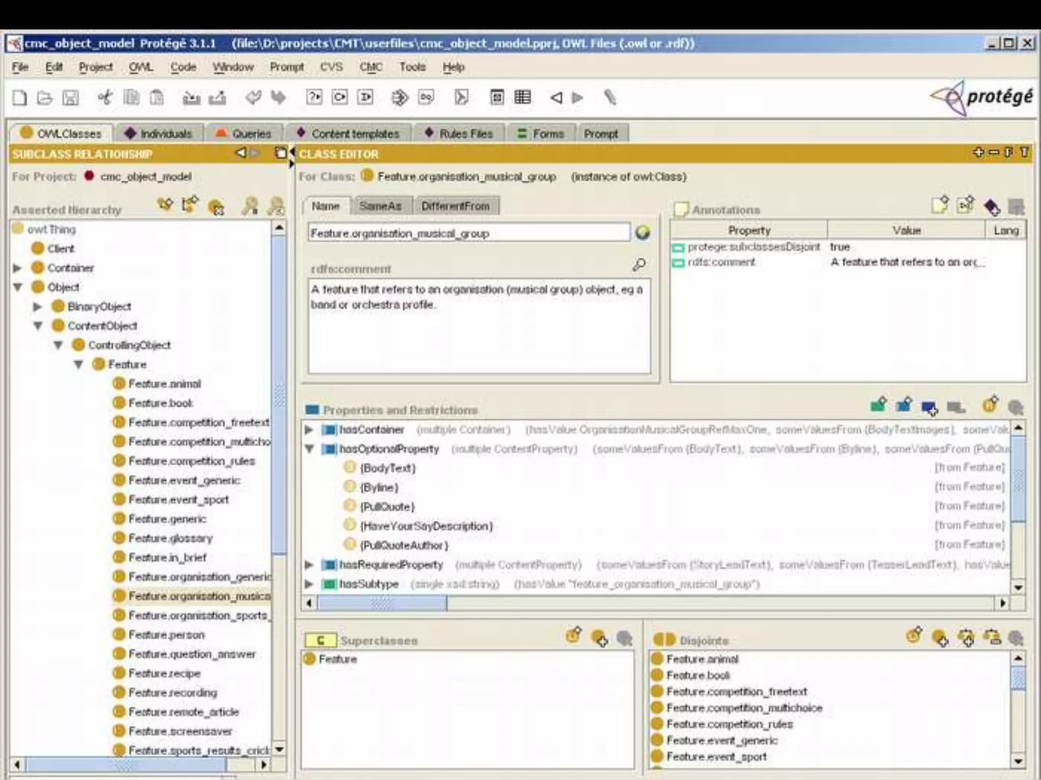Click the Superclasses 'C' toggle icon

(x=320, y=640)
